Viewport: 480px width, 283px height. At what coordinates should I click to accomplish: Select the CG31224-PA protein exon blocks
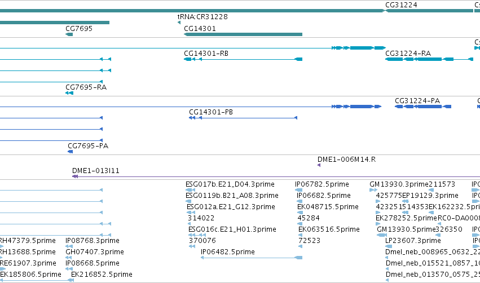click(423, 107)
